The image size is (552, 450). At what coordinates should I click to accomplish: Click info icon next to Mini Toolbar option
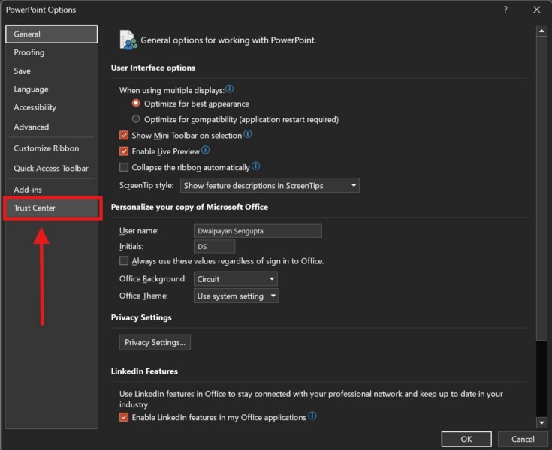248,135
